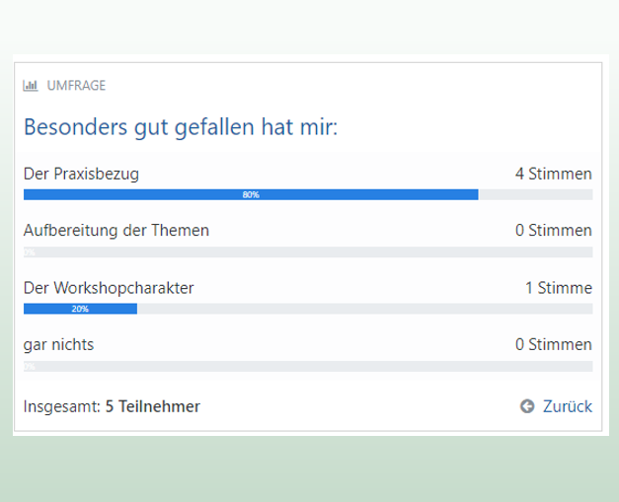This screenshot has height=502, width=619.
Task: Click the 80% blue progress bar
Action: [251, 194]
